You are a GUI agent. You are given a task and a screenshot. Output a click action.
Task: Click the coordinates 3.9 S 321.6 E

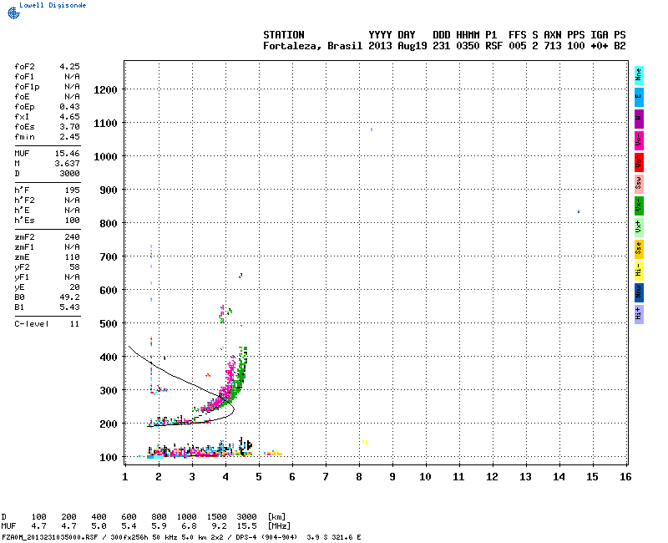click(333, 537)
